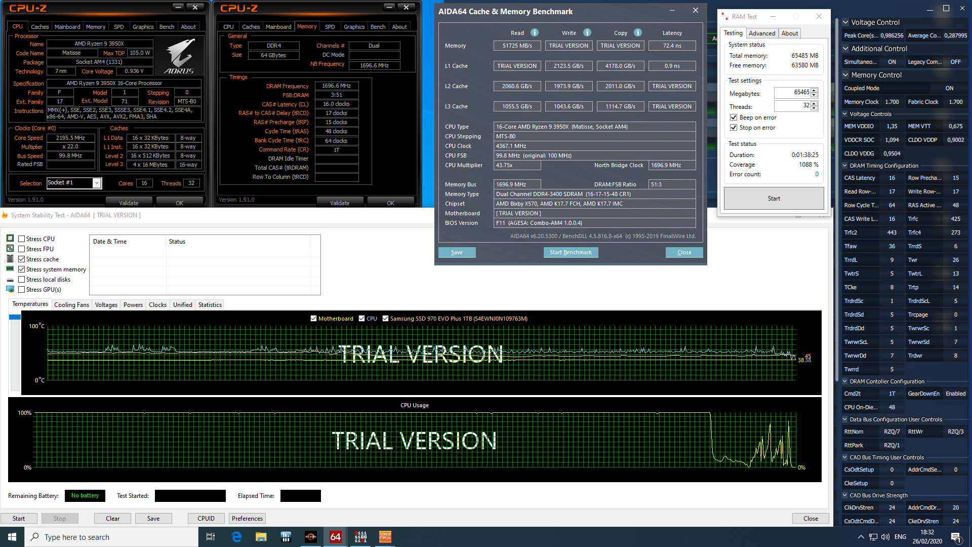Click the Start Benchmark button

pos(571,252)
